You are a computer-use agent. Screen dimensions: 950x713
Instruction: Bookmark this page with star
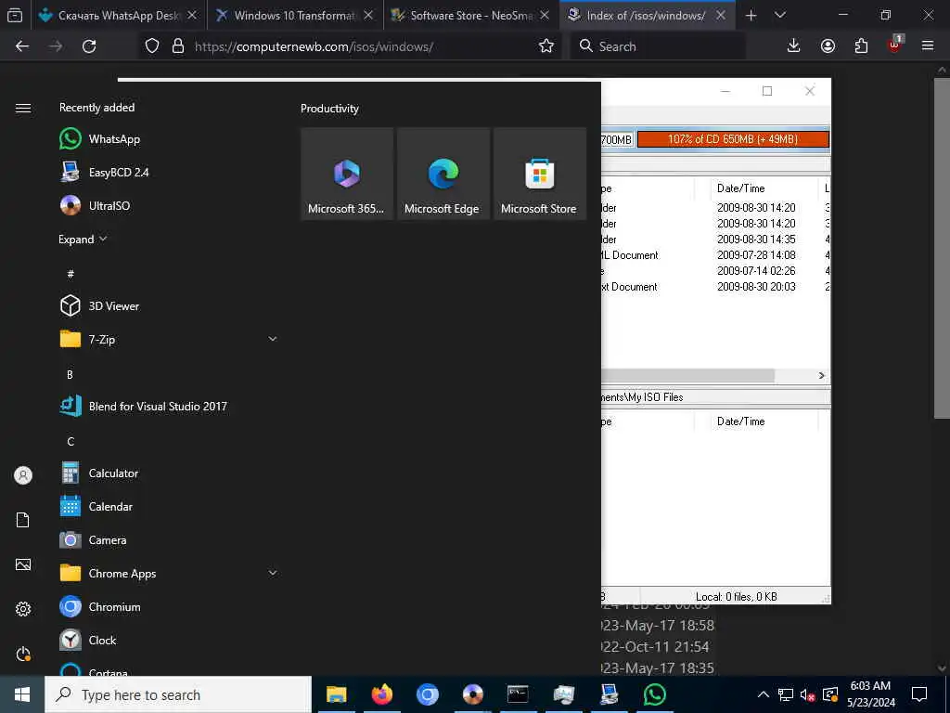click(x=546, y=46)
